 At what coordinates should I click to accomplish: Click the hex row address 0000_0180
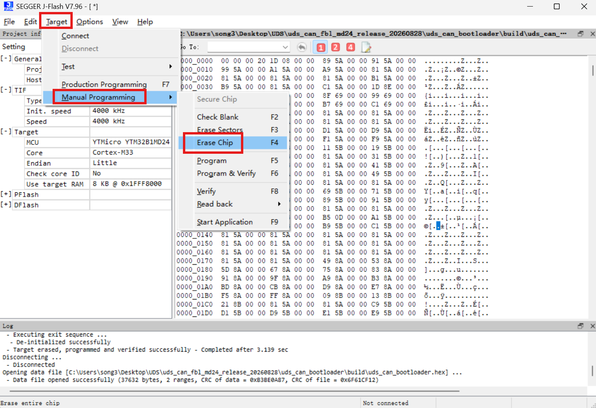tap(195, 270)
